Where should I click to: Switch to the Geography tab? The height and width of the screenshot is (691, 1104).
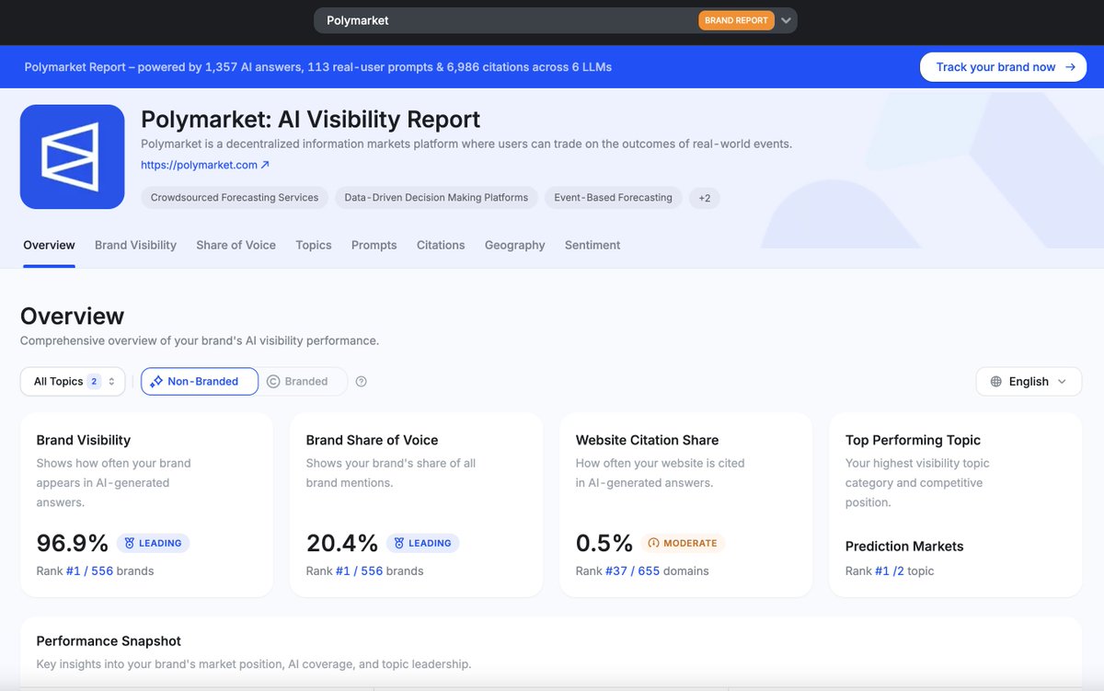[x=515, y=245]
